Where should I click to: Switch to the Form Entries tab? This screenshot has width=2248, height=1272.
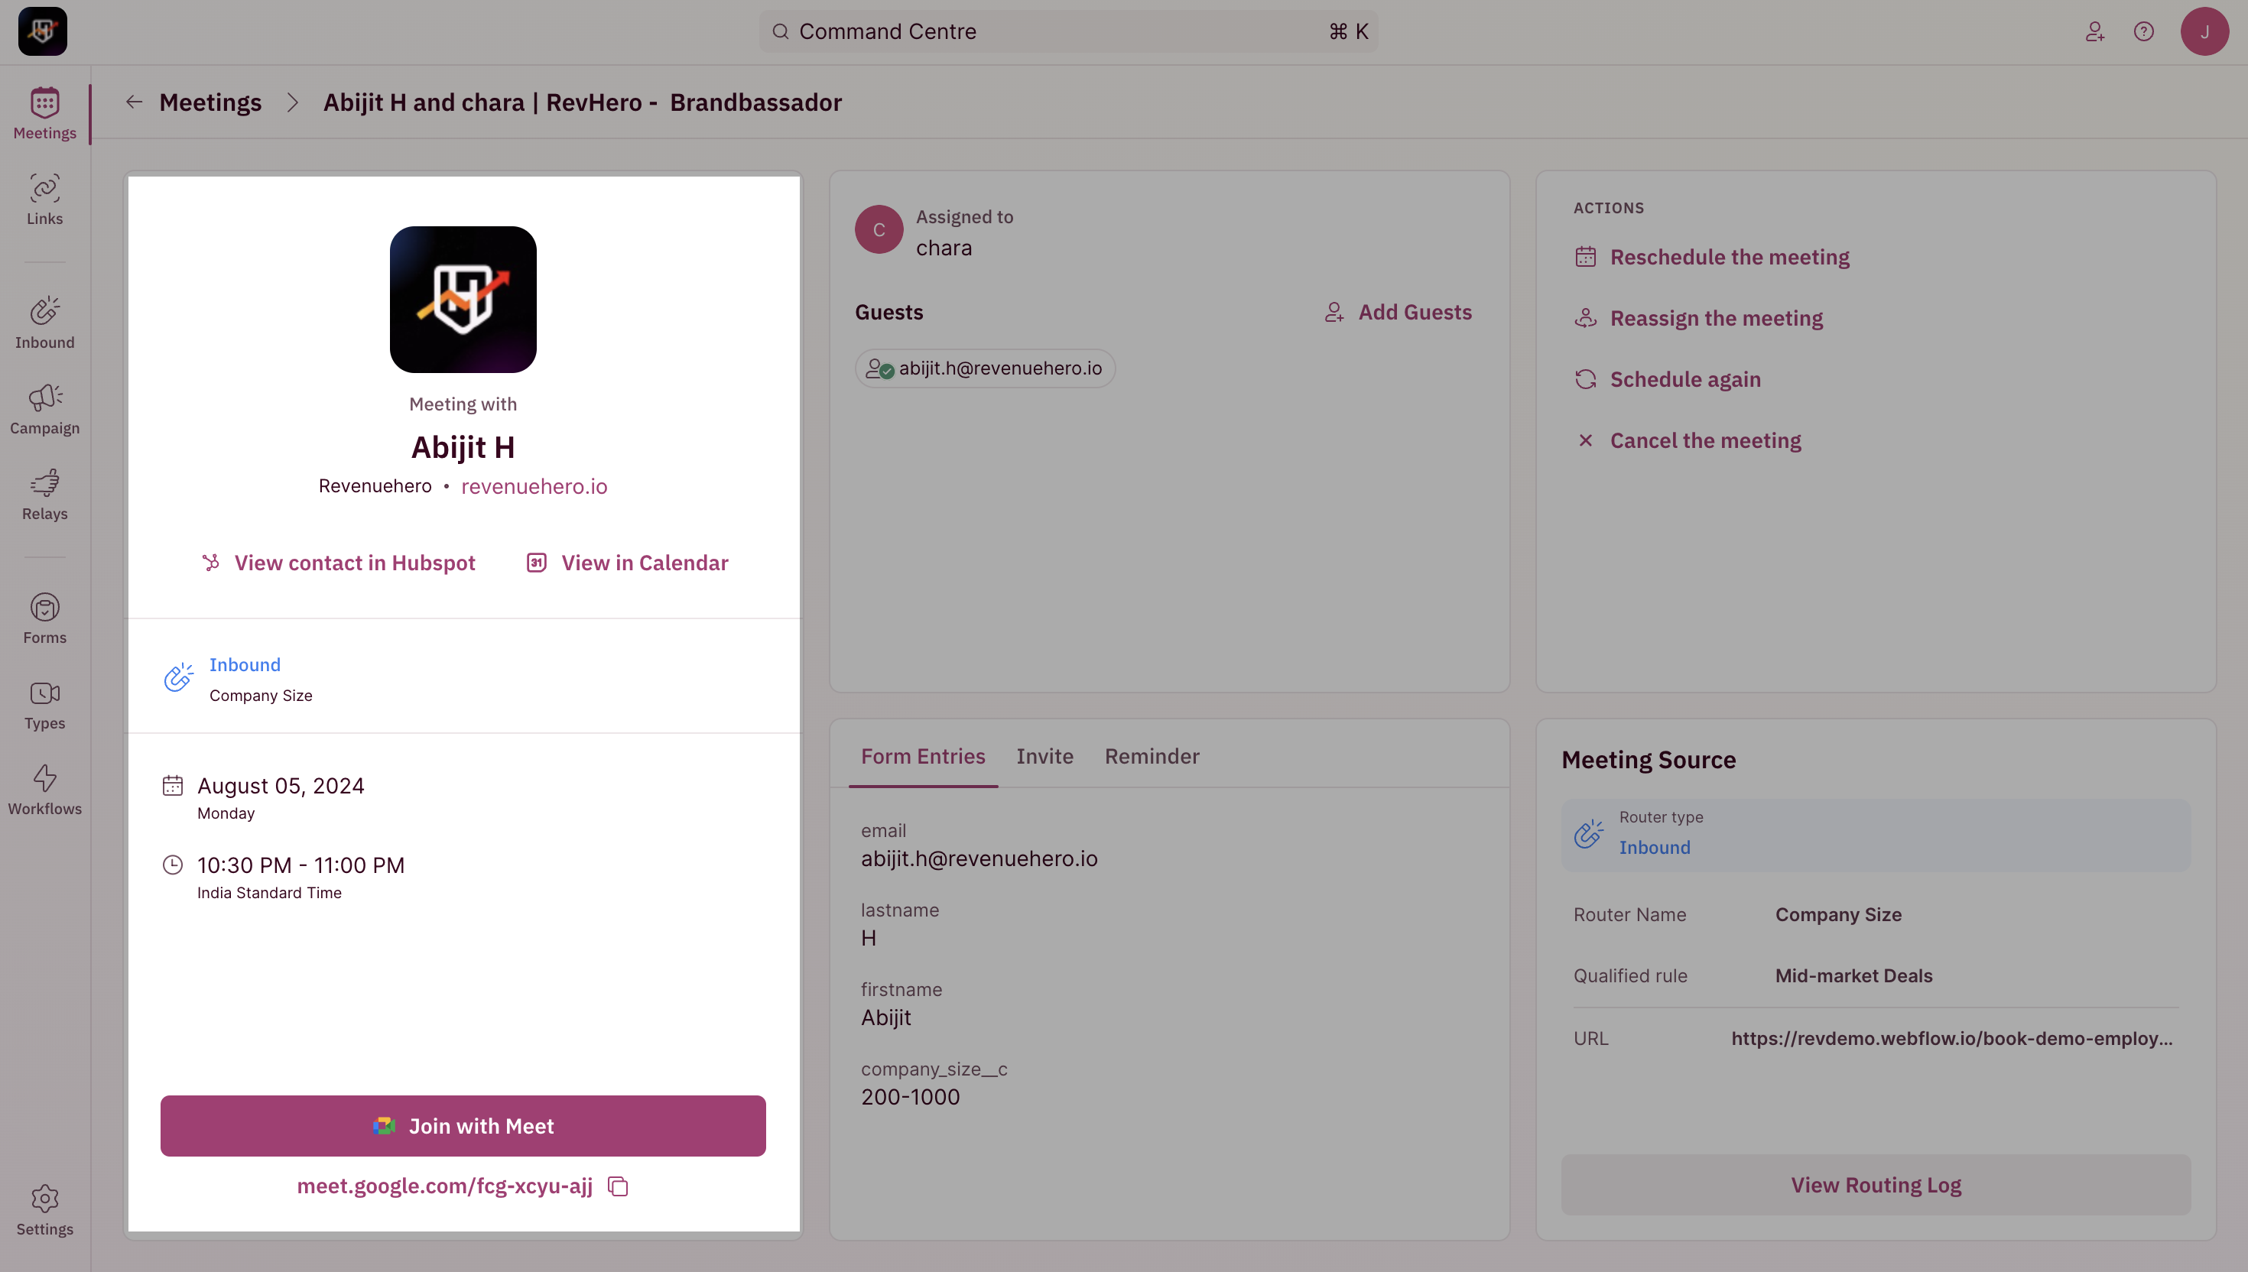[x=923, y=757]
